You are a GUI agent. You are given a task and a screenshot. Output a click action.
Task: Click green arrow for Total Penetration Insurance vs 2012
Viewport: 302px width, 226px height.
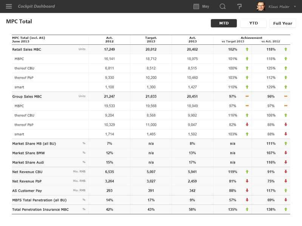point(286,209)
